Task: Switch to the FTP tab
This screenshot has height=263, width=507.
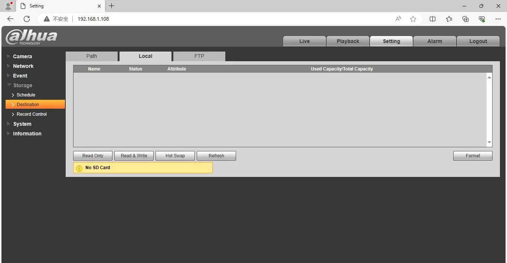Action: point(199,56)
